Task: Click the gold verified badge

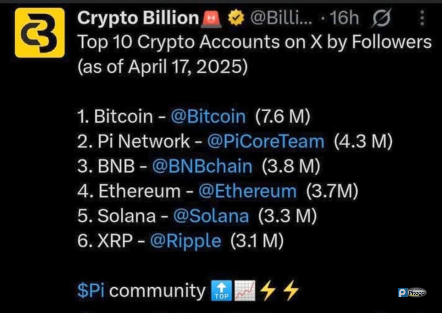Action: pos(236,18)
